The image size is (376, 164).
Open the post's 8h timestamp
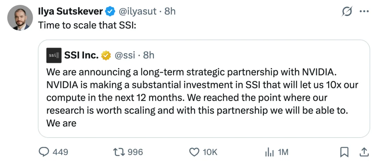point(170,11)
